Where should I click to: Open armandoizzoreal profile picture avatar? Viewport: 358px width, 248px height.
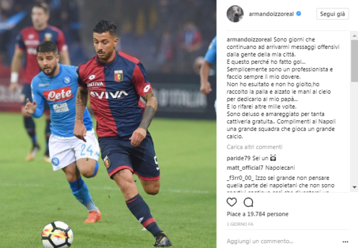coord(235,14)
